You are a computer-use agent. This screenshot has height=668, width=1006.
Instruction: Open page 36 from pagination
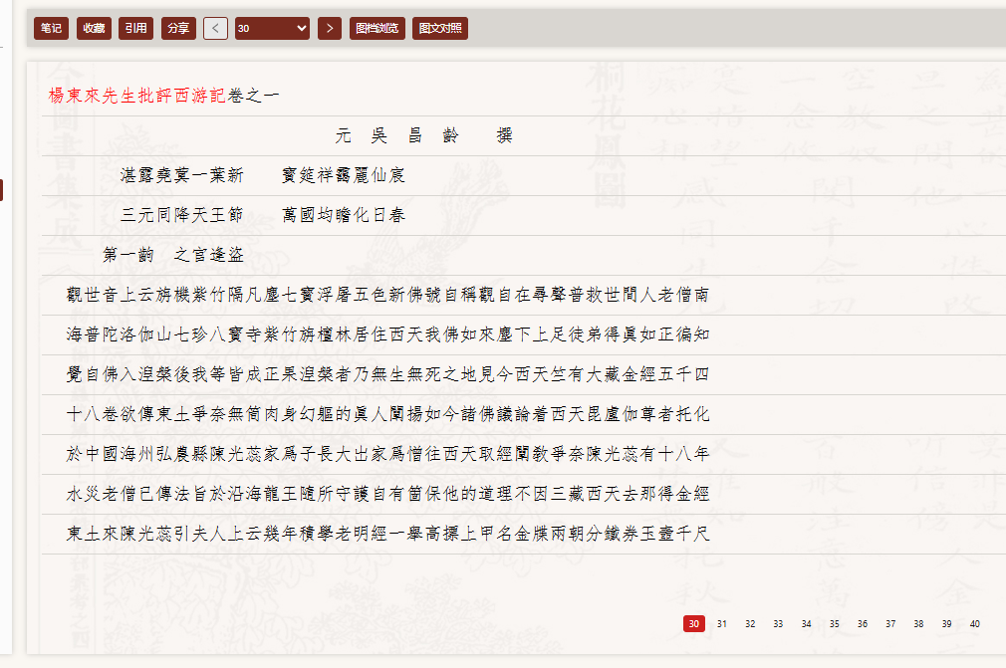coord(863,624)
